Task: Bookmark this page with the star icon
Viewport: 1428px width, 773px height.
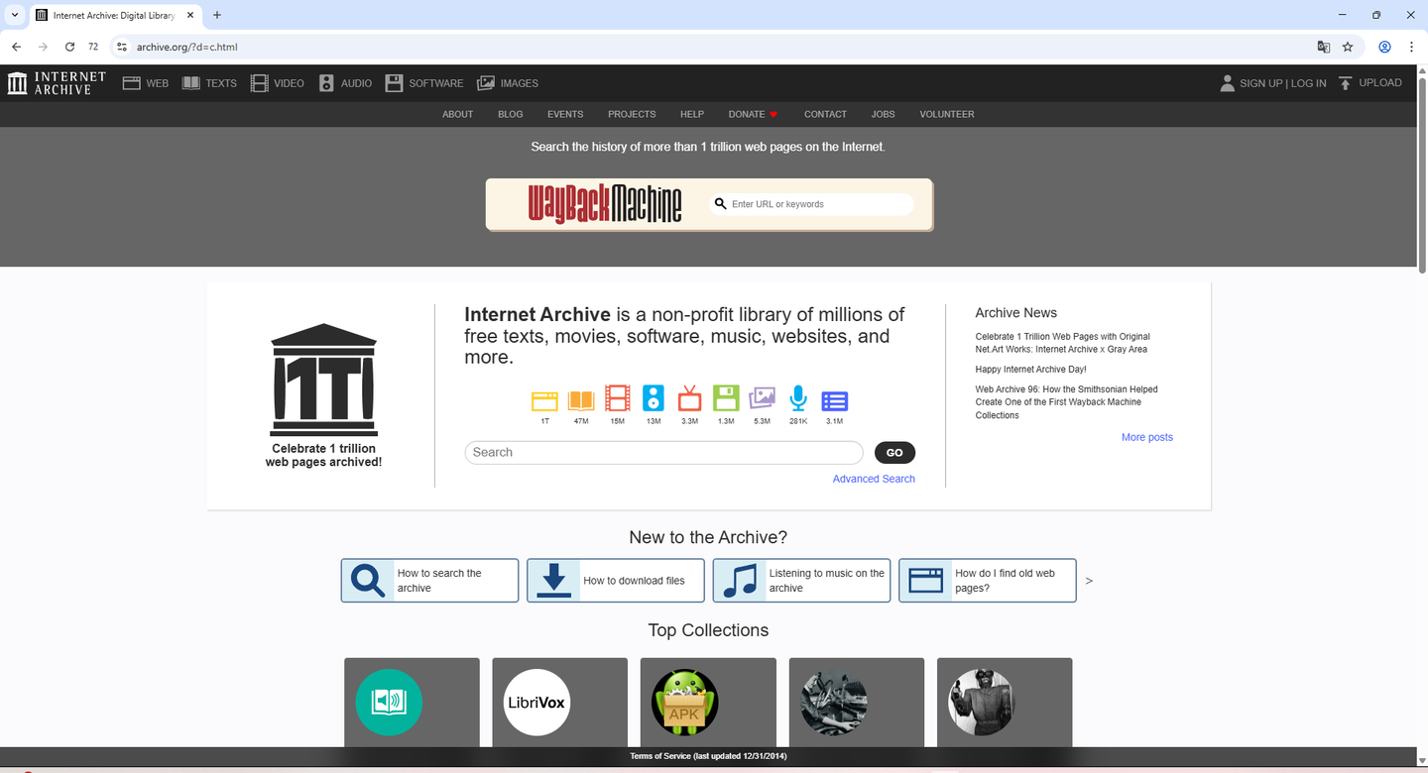Action: (x=1348, y=47)
